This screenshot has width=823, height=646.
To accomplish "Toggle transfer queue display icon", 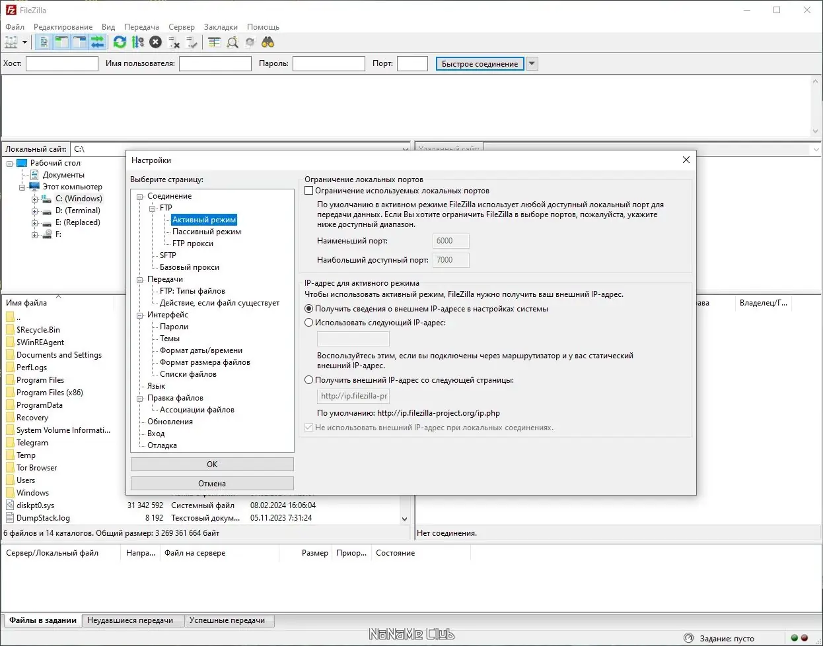I will point(97,42).
